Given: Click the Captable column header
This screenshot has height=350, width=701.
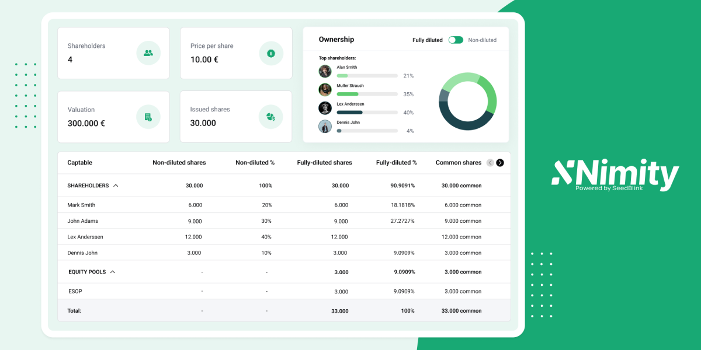Looking at the screenshot, I should [80, 163].
